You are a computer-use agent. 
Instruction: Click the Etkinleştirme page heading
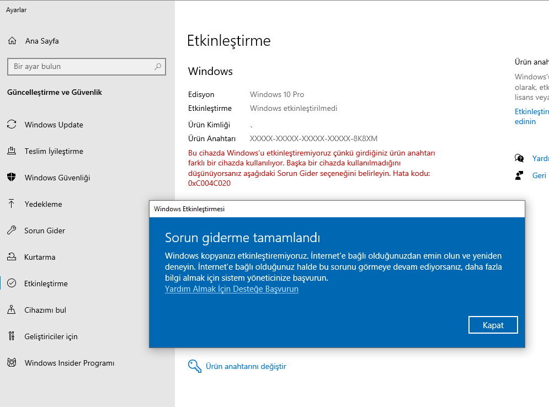point(229,41)
